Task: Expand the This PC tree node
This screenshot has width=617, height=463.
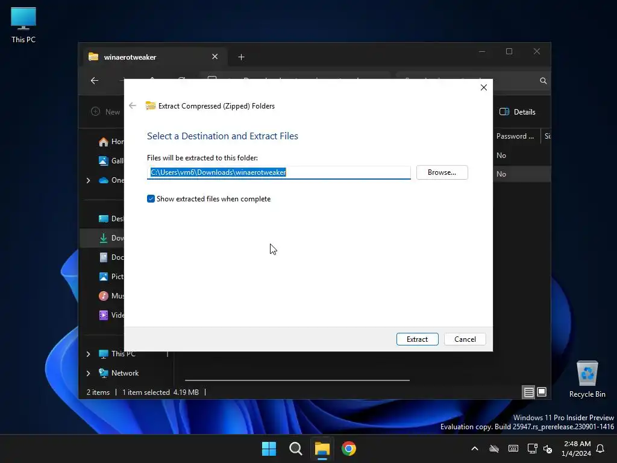Action: tap(88, 354)
